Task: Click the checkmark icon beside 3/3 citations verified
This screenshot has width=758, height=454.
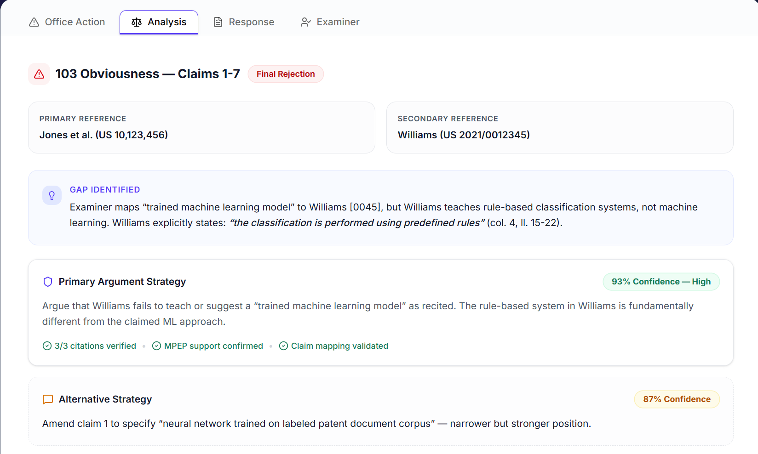Action: 47,346
